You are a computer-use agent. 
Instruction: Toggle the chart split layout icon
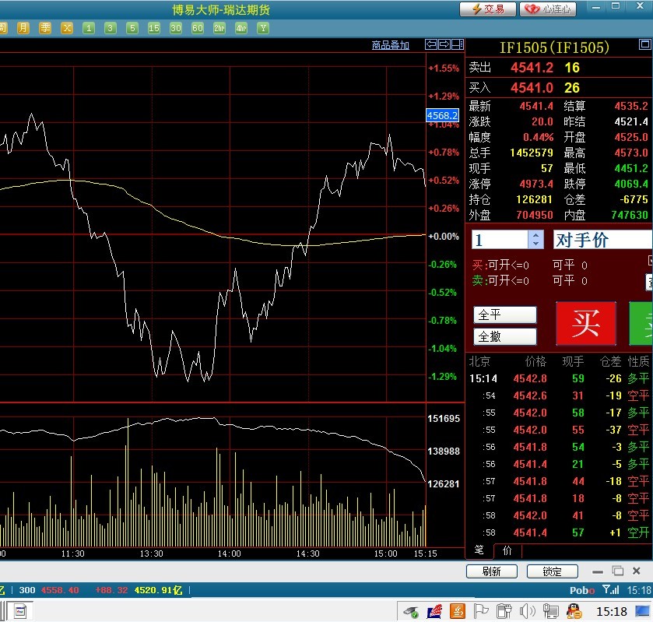pyautogui.click(x=458, y=44)
